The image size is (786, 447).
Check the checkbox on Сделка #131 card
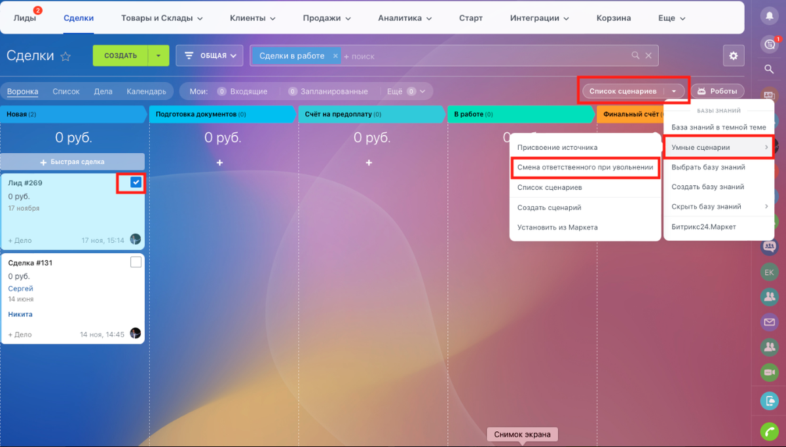click(136, 261)
